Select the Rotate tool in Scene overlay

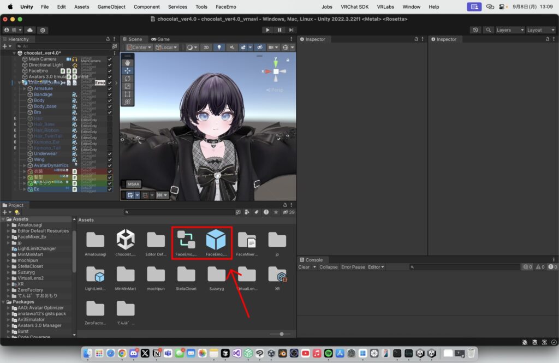[x=127, y=78]
